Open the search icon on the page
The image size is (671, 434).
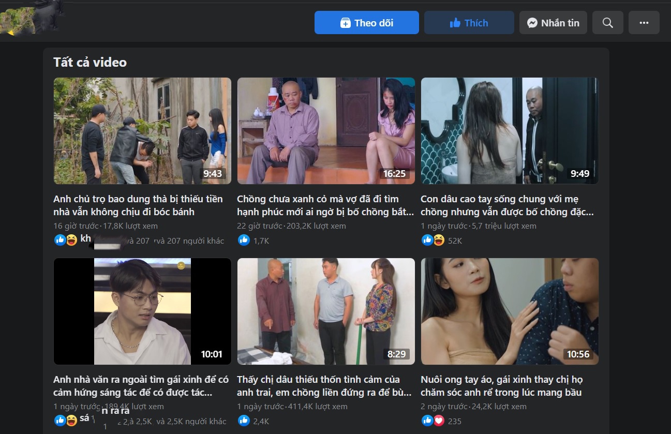607,22
